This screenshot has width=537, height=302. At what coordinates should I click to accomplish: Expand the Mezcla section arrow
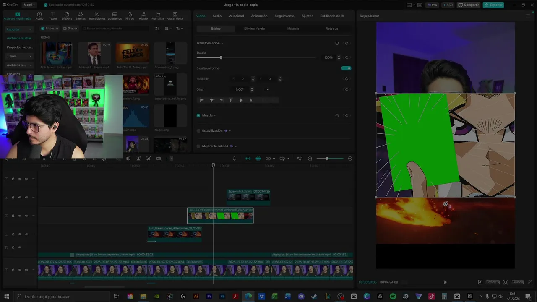215,115
